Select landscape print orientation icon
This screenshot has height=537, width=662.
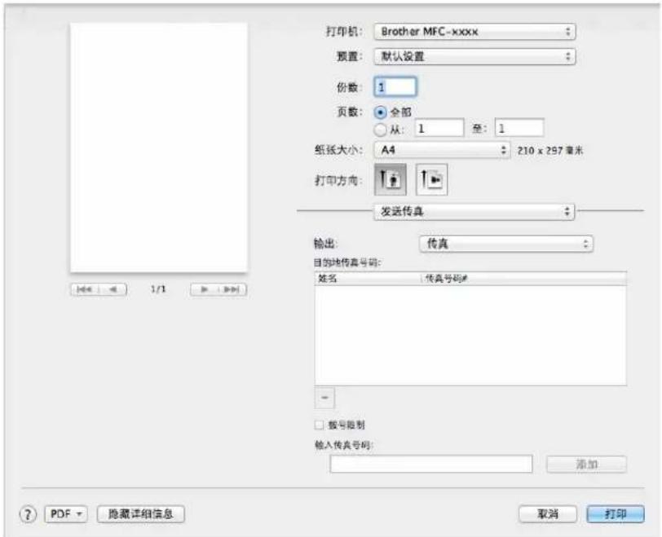click(431, 180)
